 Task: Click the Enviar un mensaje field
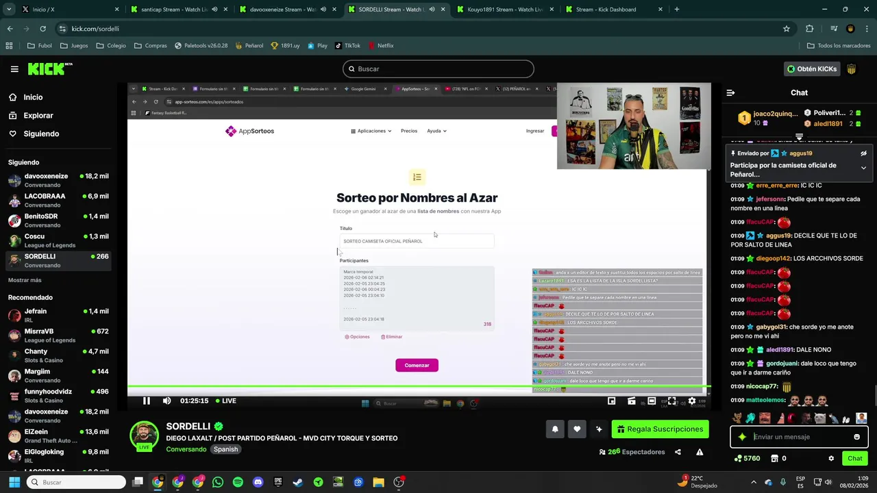pos(800,437)
